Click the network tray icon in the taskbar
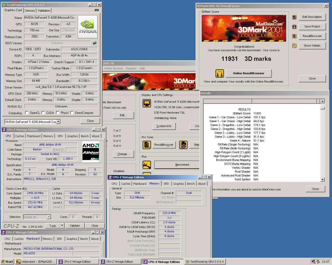Image resolution: width=332 pixels, height=265 pixels. [x=314, y=262]
